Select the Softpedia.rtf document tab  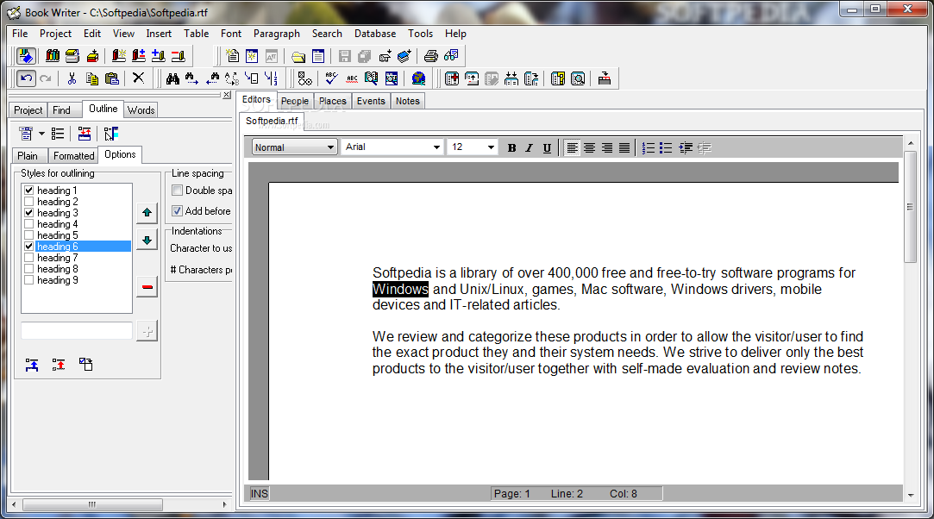pos(272,121)
